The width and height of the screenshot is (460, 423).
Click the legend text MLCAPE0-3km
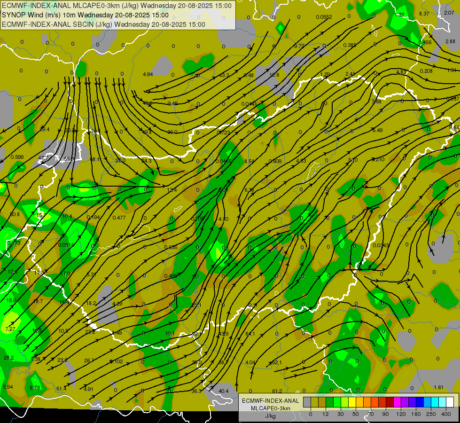[271, 408]
